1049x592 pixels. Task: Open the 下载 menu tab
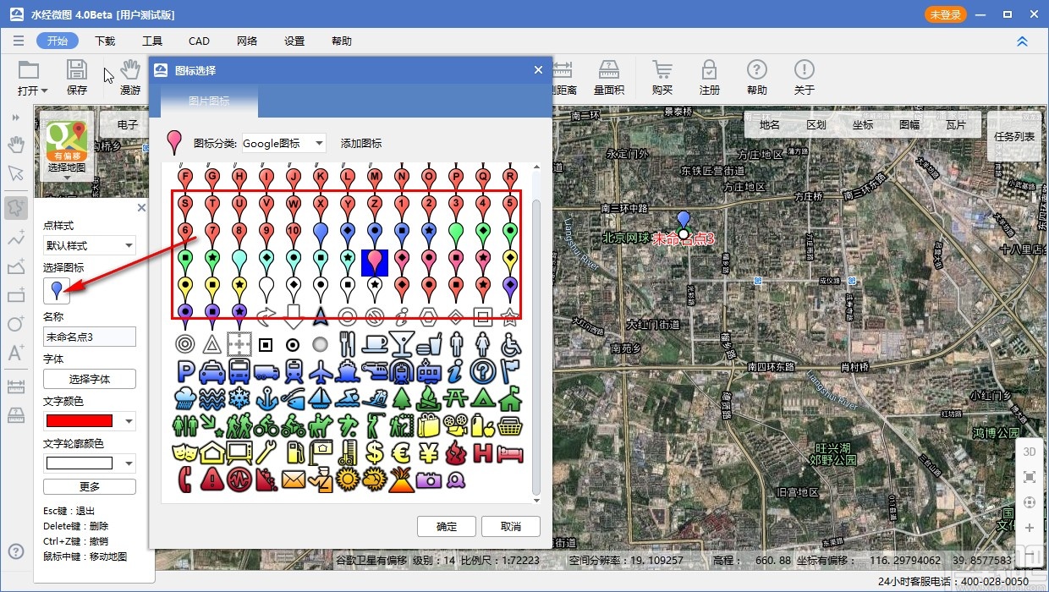[x=105, y=41]
